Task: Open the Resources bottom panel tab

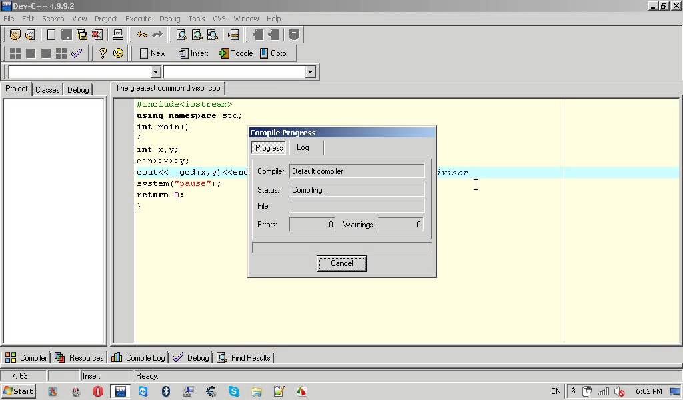Action: (x=79, y=358)
